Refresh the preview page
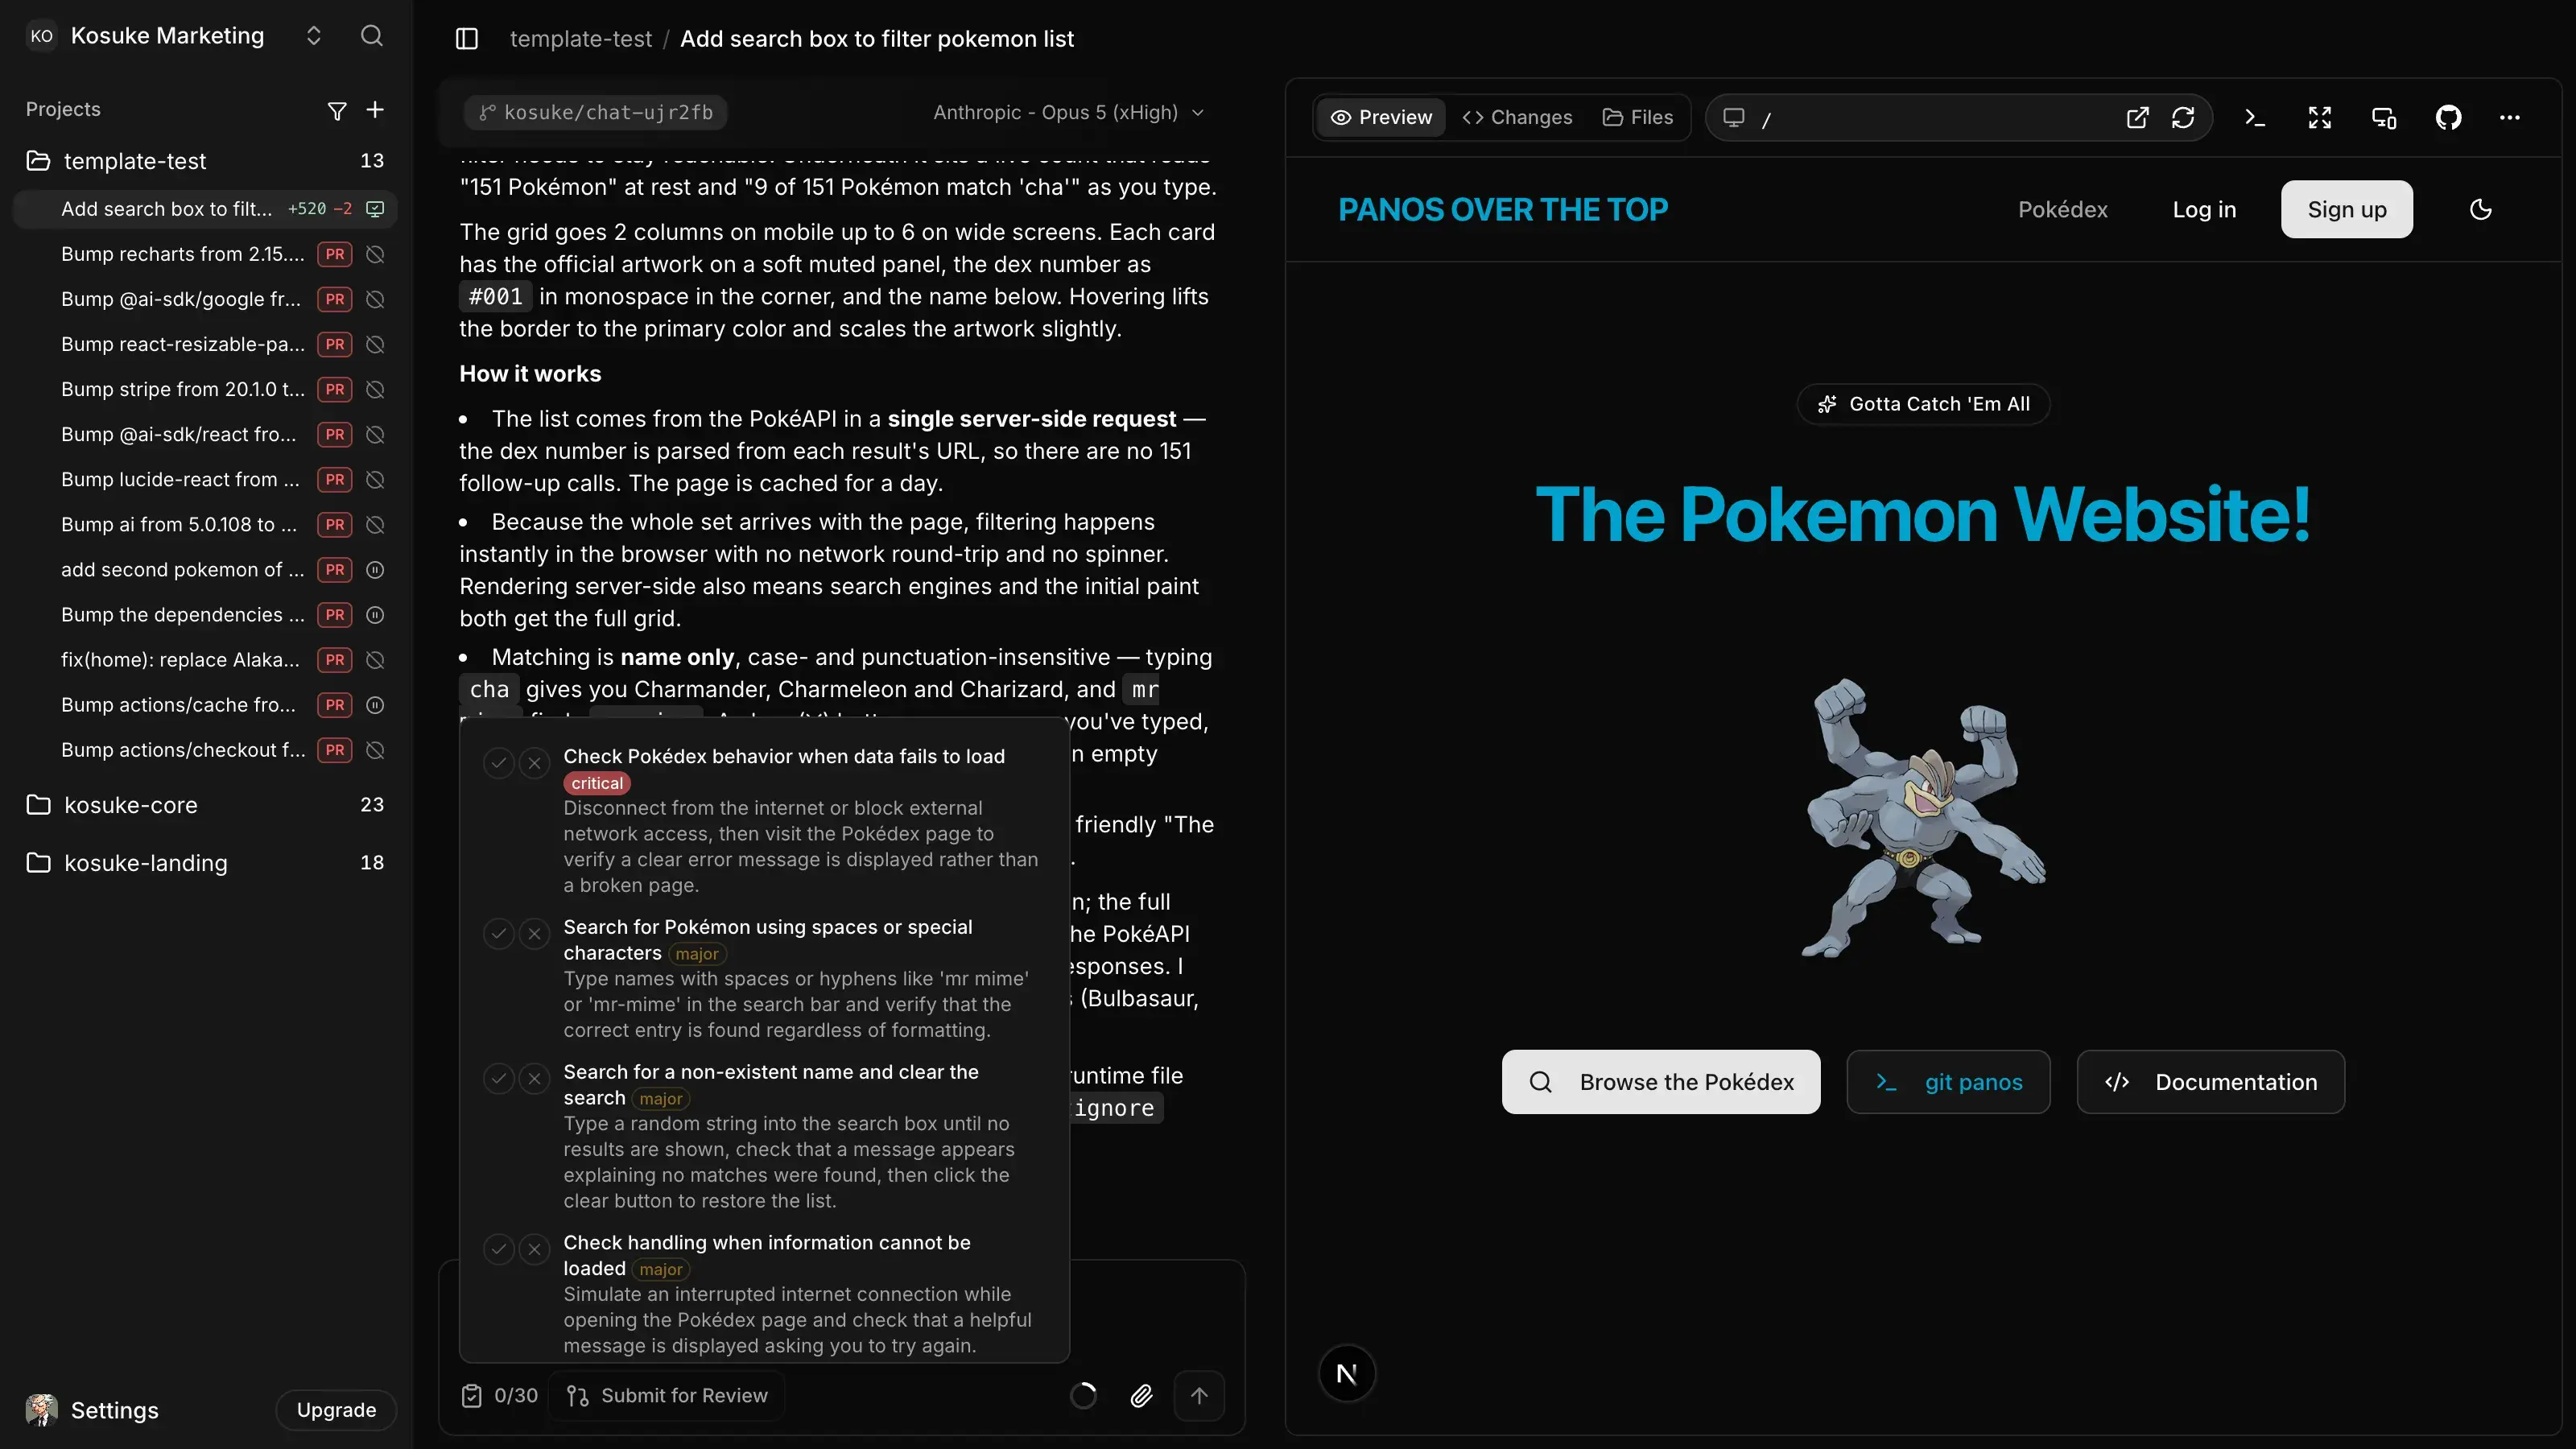The height and width of the screenshot is (1449, 2576). click(2183, 118)
